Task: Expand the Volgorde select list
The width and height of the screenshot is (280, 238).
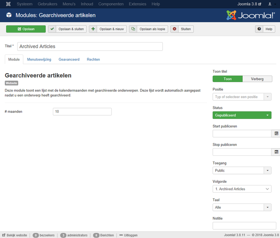Action: coord(242,189)
